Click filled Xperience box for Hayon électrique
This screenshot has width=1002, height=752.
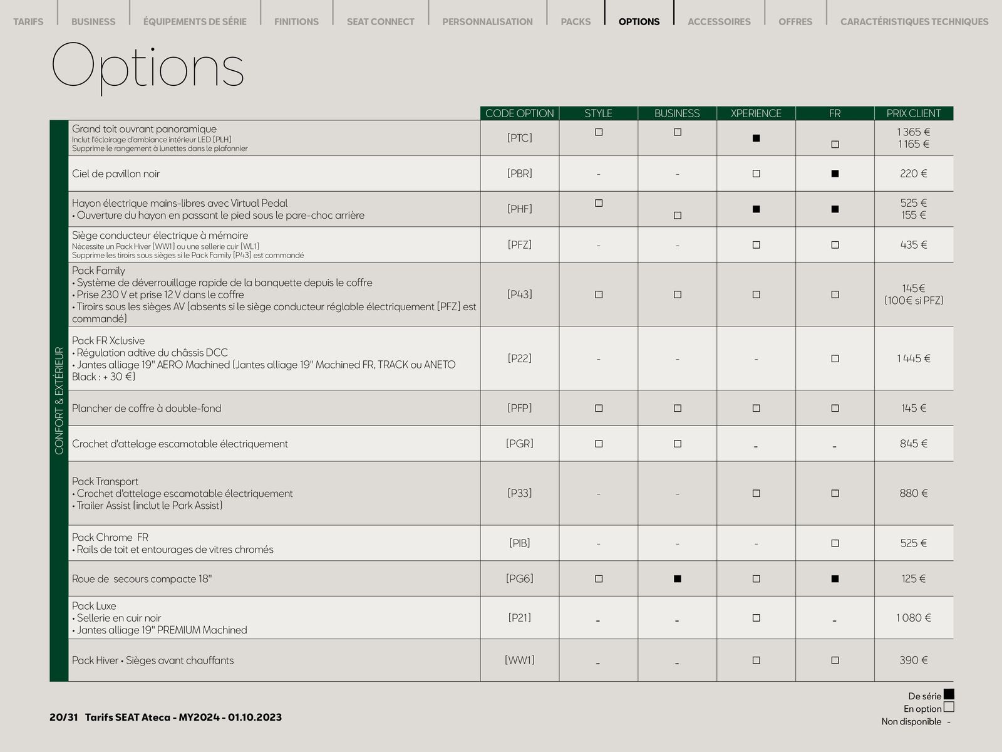(756, 209)
